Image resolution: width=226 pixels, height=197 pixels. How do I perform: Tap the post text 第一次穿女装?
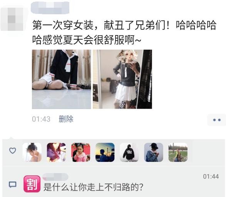[63, 25]
